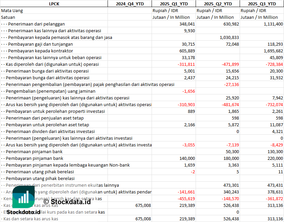Click value 348,041 in Q1 column
Viewport: 284px width, 222px height.
(x=187, y=24)
